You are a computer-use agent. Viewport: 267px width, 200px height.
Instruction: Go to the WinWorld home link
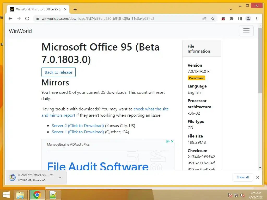coord(20,31)
